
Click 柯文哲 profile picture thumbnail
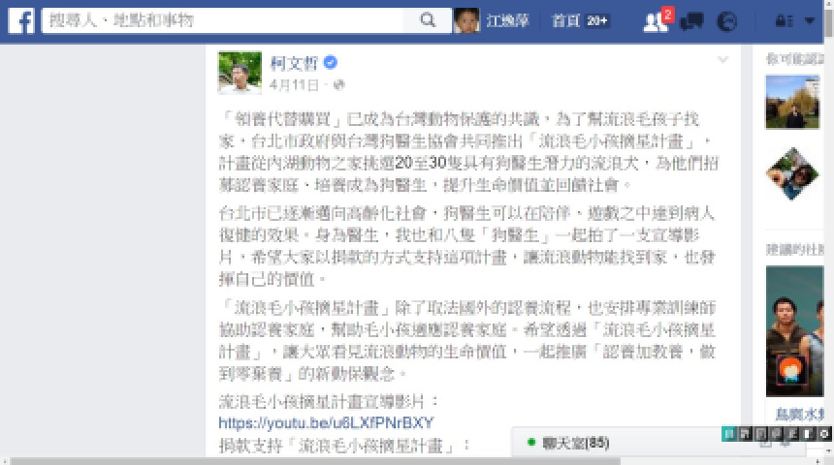240,73
